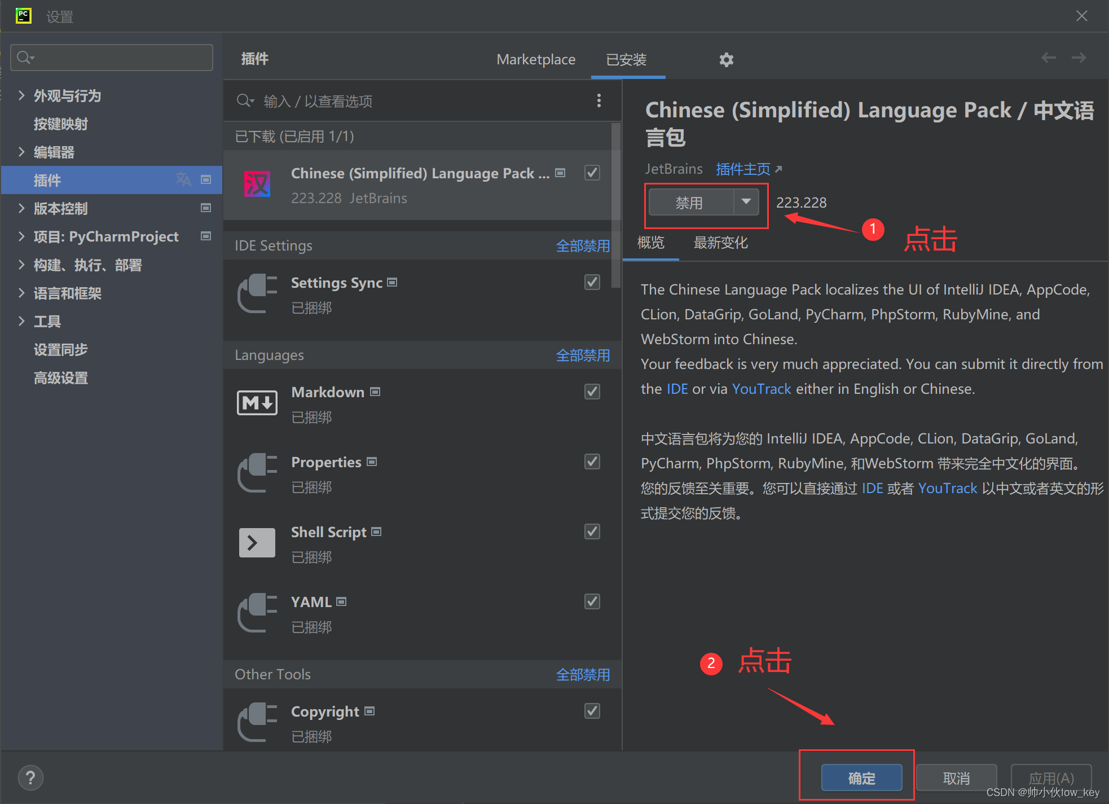Viewport: 1109px width, 804px height.
Task: Expand the 项目: PyCharmProject node
Action: 21,236
